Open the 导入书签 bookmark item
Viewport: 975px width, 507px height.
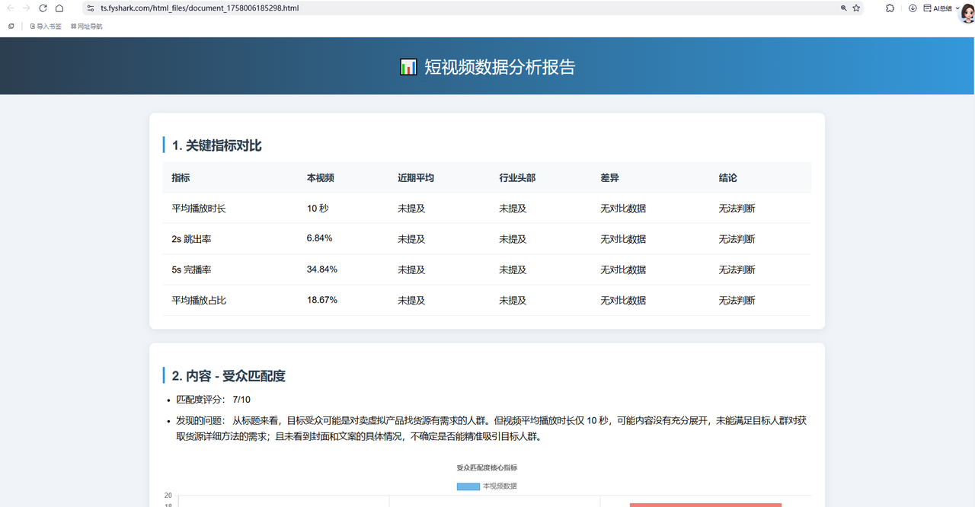point(46,26)
